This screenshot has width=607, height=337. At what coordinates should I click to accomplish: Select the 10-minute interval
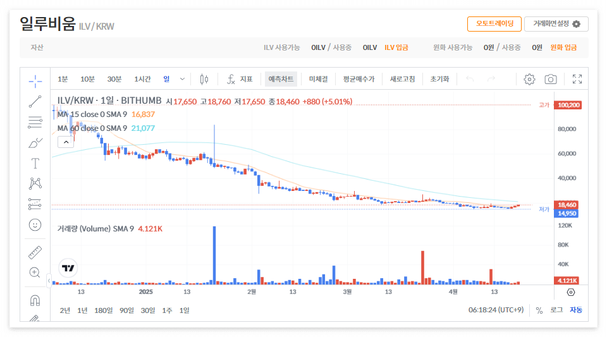87,79
